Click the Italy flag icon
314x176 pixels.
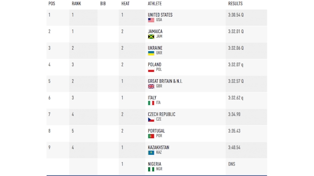click(151, 103)
